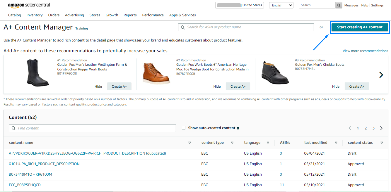Open 6101U-PA_RICH_PRODUCT_DESCRIPTION content
Image resolution: width=391 pixels, height=192 pixels.
[x=44, y=164]
